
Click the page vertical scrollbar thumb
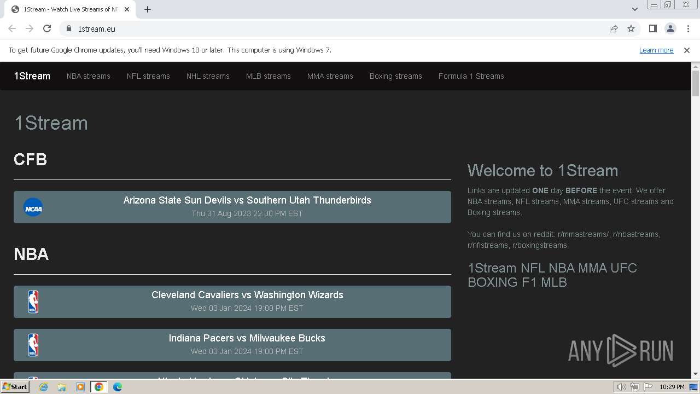click(x=696, y=83)
